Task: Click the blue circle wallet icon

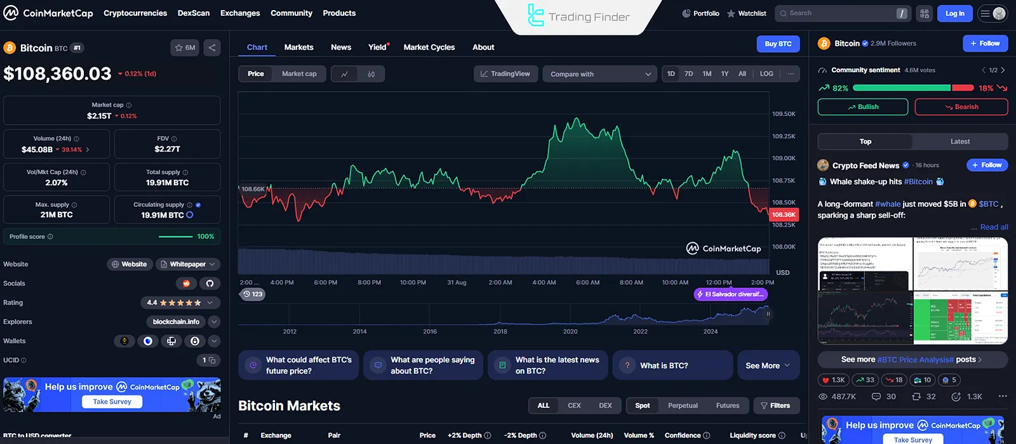Action: tap(148, 341)
